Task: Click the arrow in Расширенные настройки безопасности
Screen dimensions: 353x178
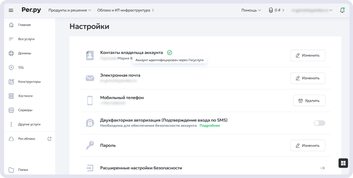Action: click(x=322, y=168)
